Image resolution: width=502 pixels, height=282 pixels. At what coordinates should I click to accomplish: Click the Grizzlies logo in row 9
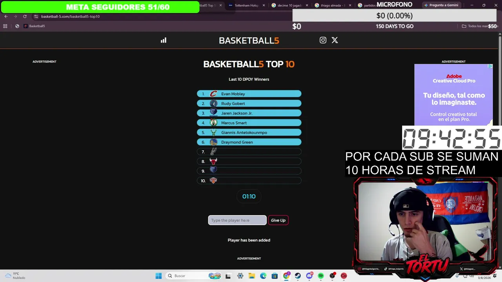point(213,171)
